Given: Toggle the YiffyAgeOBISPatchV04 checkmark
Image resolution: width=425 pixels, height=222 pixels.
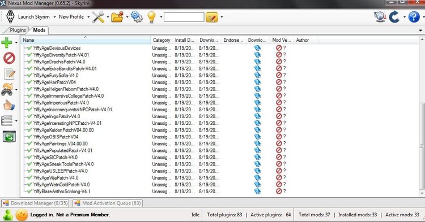Looking at the screenshot, I should coord(30,137).
